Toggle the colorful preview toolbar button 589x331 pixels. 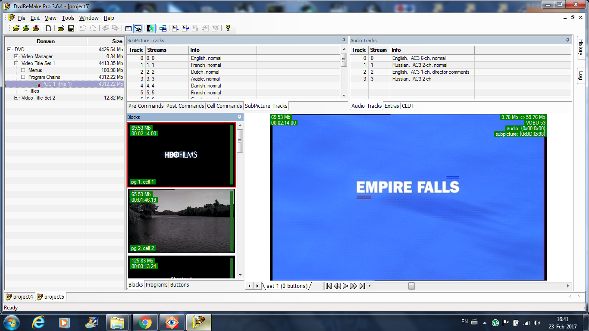tap(150, 28)
